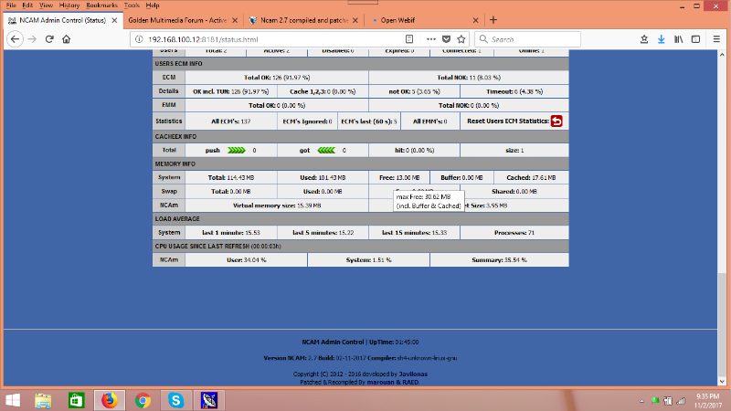This screenshot has height=411, width=731.
Task: Click the Virtual memory size: 15.39 MB cell
Action: (277, 205)
